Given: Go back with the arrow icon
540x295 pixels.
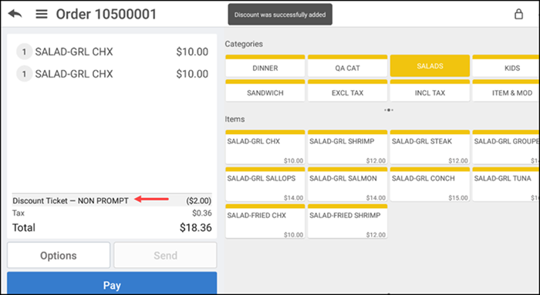Looking at the screenshot, I should tap(15, 14).
